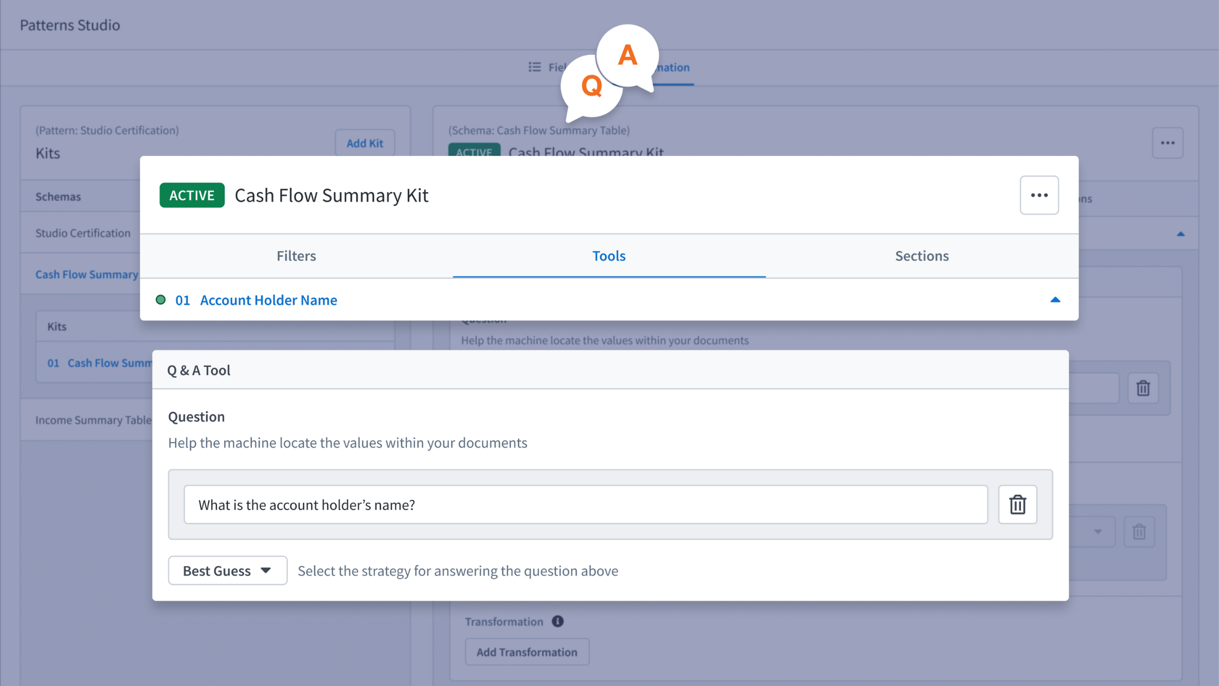Viewport: 1219px width, 686px height.
Task: Click the Add Transformation button
Action: coord(527,652)
